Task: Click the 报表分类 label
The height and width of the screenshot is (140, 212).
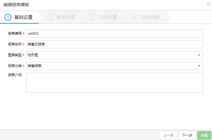Action: 15,66
